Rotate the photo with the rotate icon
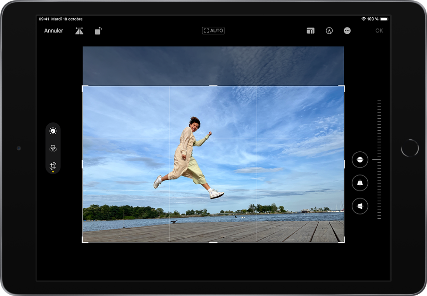 coord(97,31)
